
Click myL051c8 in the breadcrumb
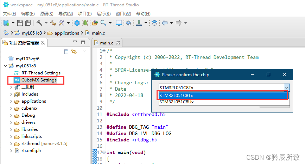pos(32,33)
